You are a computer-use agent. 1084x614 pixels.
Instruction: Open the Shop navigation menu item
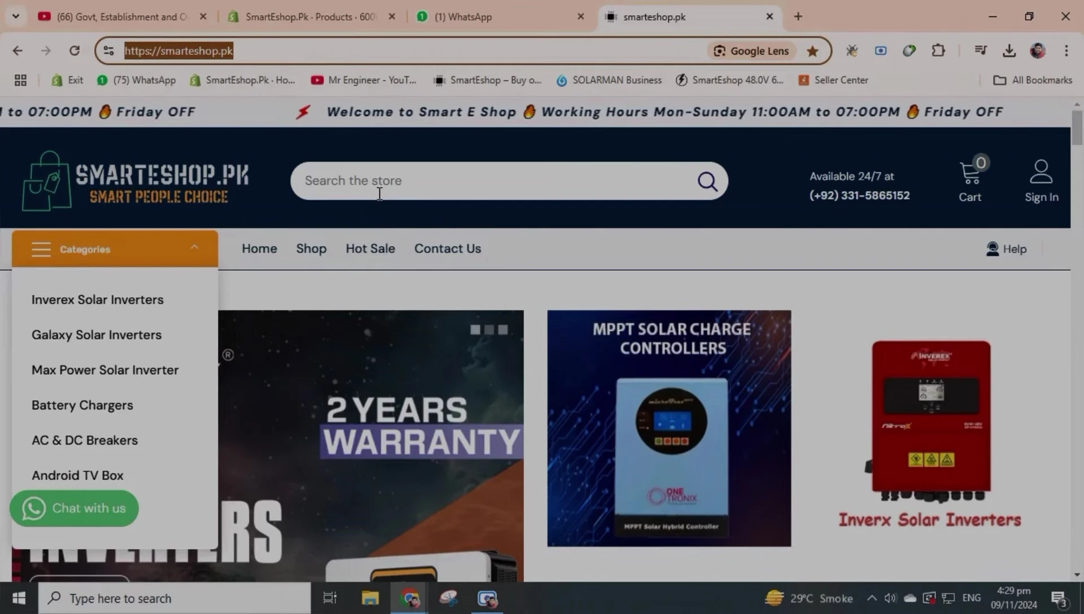(311, 249)
